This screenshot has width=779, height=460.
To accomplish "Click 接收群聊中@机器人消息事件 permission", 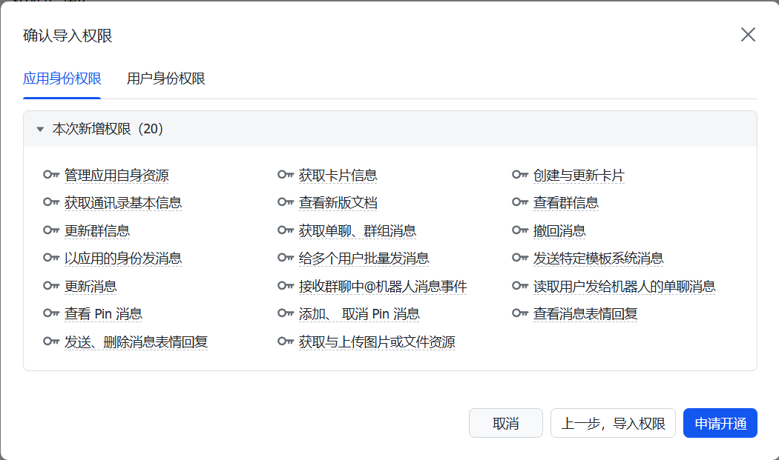I will 383,286.
